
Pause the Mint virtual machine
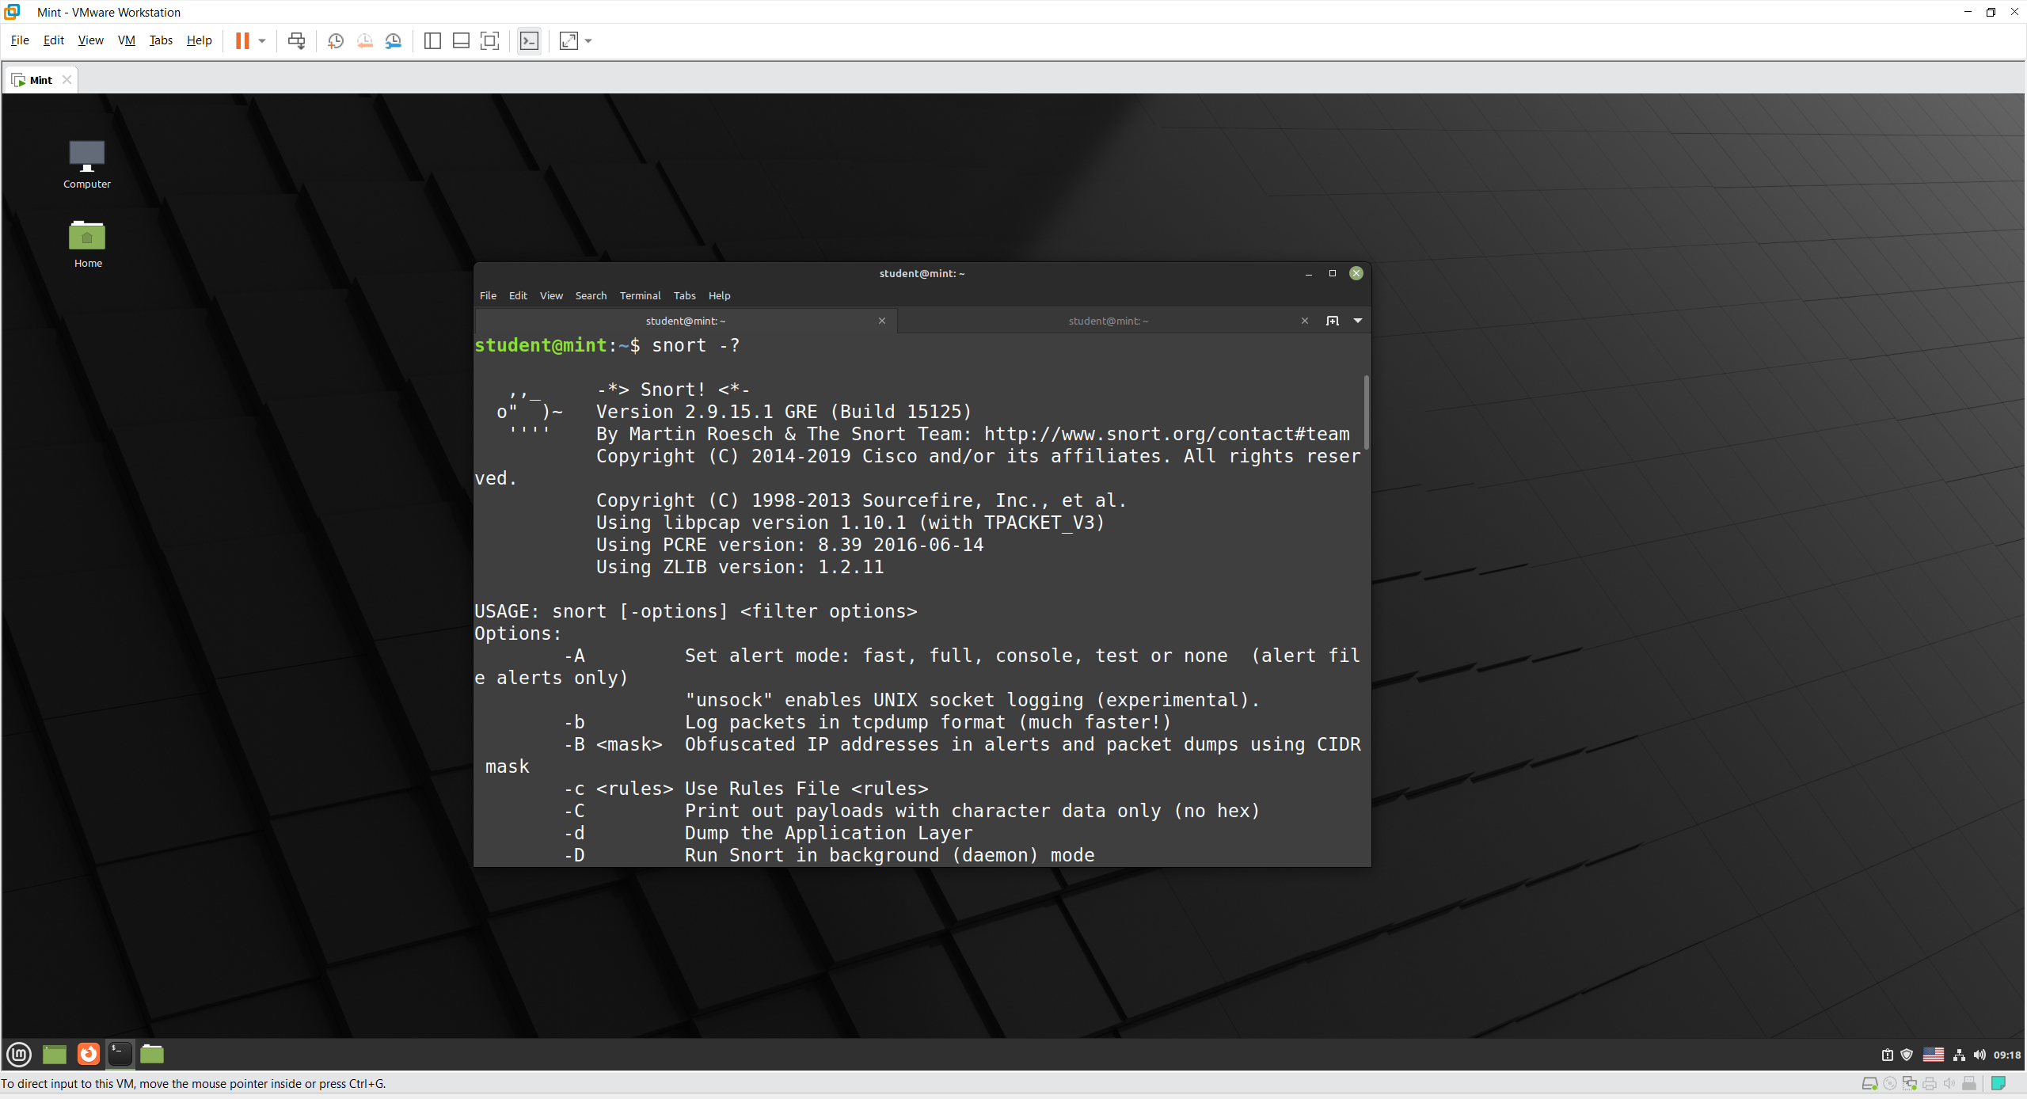coord(242,40)
